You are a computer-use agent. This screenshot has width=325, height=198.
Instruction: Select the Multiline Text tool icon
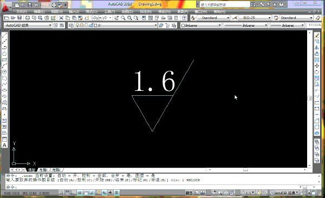[x=4, y=146]
